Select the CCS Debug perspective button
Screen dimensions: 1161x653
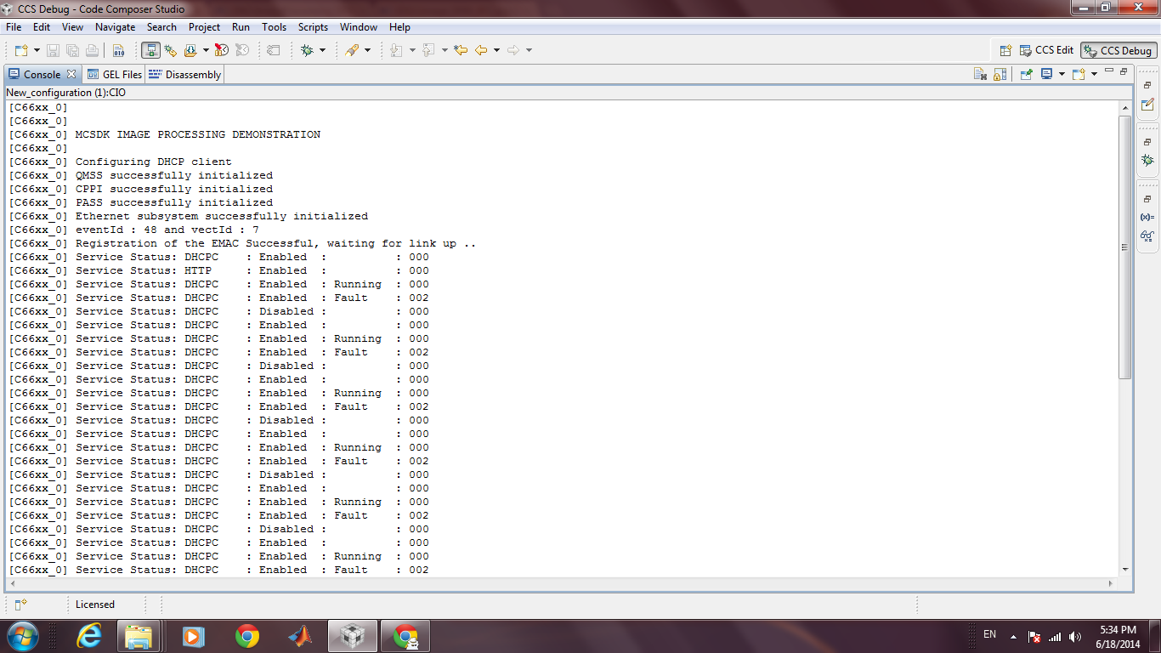pos(1119,50)
